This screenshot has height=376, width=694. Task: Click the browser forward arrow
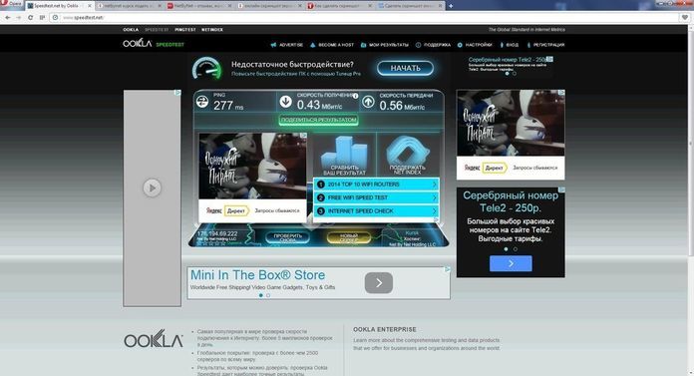[19, 17]
